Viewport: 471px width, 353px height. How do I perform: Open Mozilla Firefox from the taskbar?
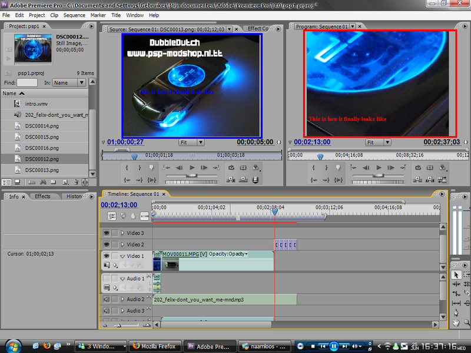click(x=155, y=346)
